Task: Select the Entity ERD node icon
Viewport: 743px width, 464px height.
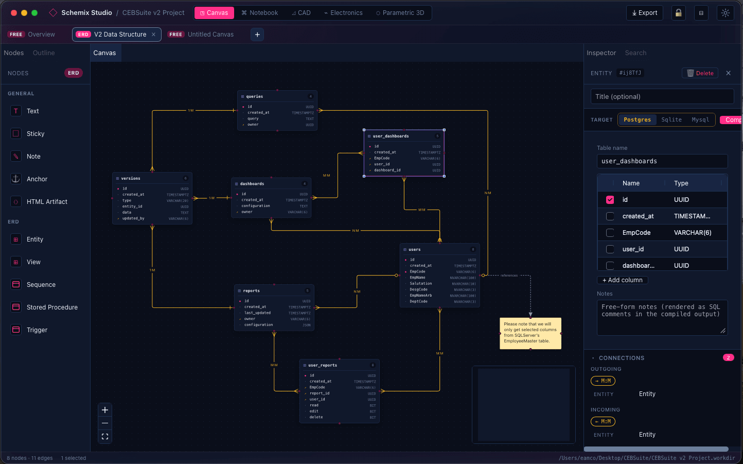Action: (16, 239)
